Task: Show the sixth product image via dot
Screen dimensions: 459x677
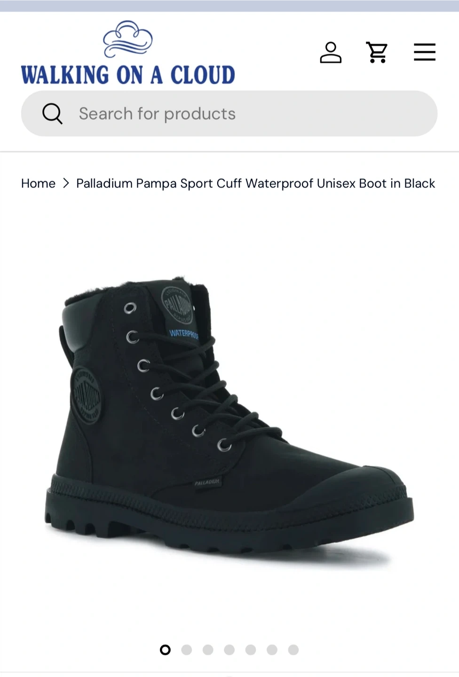Action: coord(272,650)
